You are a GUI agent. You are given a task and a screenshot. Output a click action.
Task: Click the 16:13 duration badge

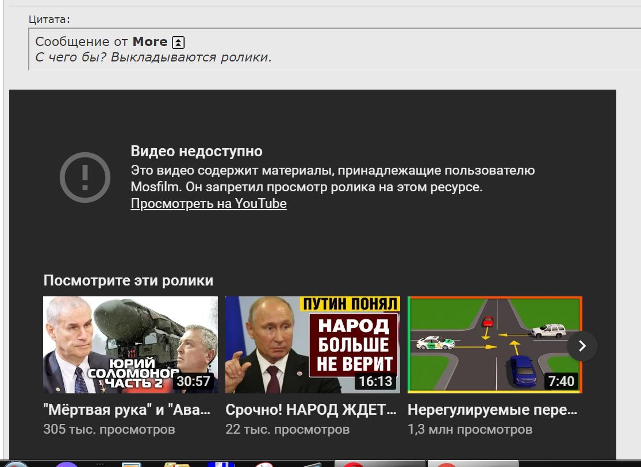click(375, 381)
